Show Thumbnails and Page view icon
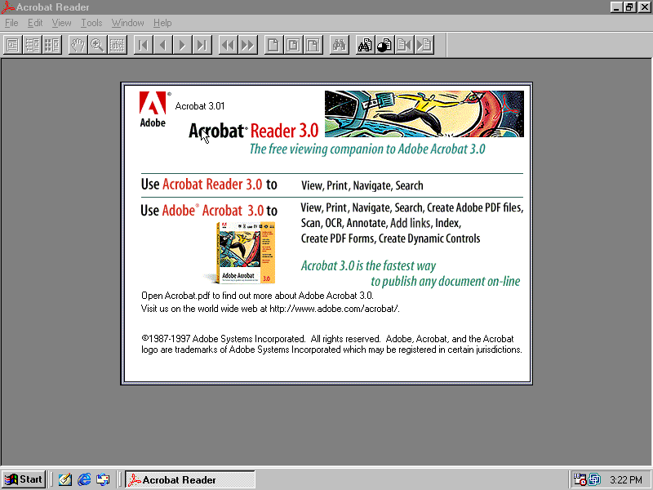This screenshot has height=490, width=653. click(x=52, y=45)
